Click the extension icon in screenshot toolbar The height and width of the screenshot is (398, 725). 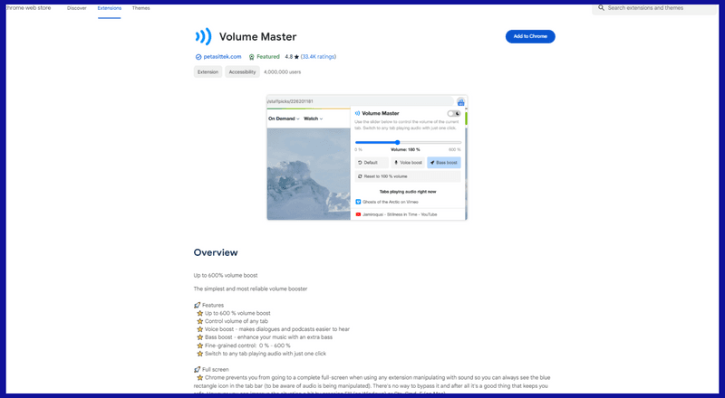pos(460,101)
